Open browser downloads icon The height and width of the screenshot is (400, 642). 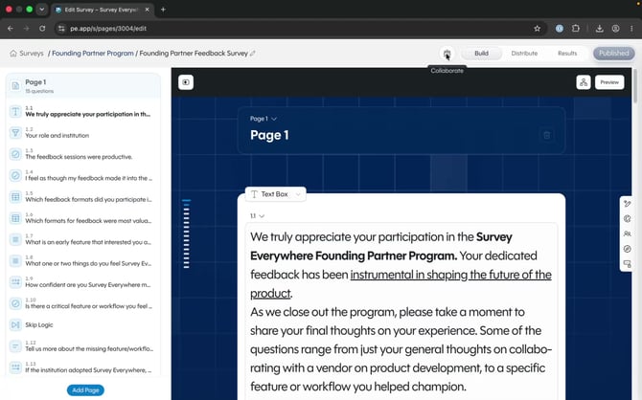pyautogui.click(x=600, y=28)
